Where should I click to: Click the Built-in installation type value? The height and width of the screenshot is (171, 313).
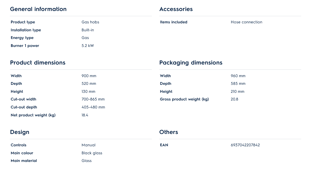[x=88, y=30]
